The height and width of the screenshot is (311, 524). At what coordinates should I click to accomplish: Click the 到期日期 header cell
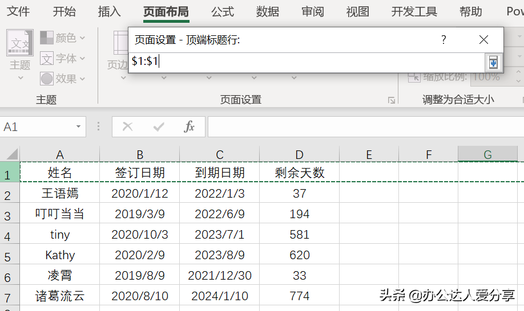coord(220,173)
